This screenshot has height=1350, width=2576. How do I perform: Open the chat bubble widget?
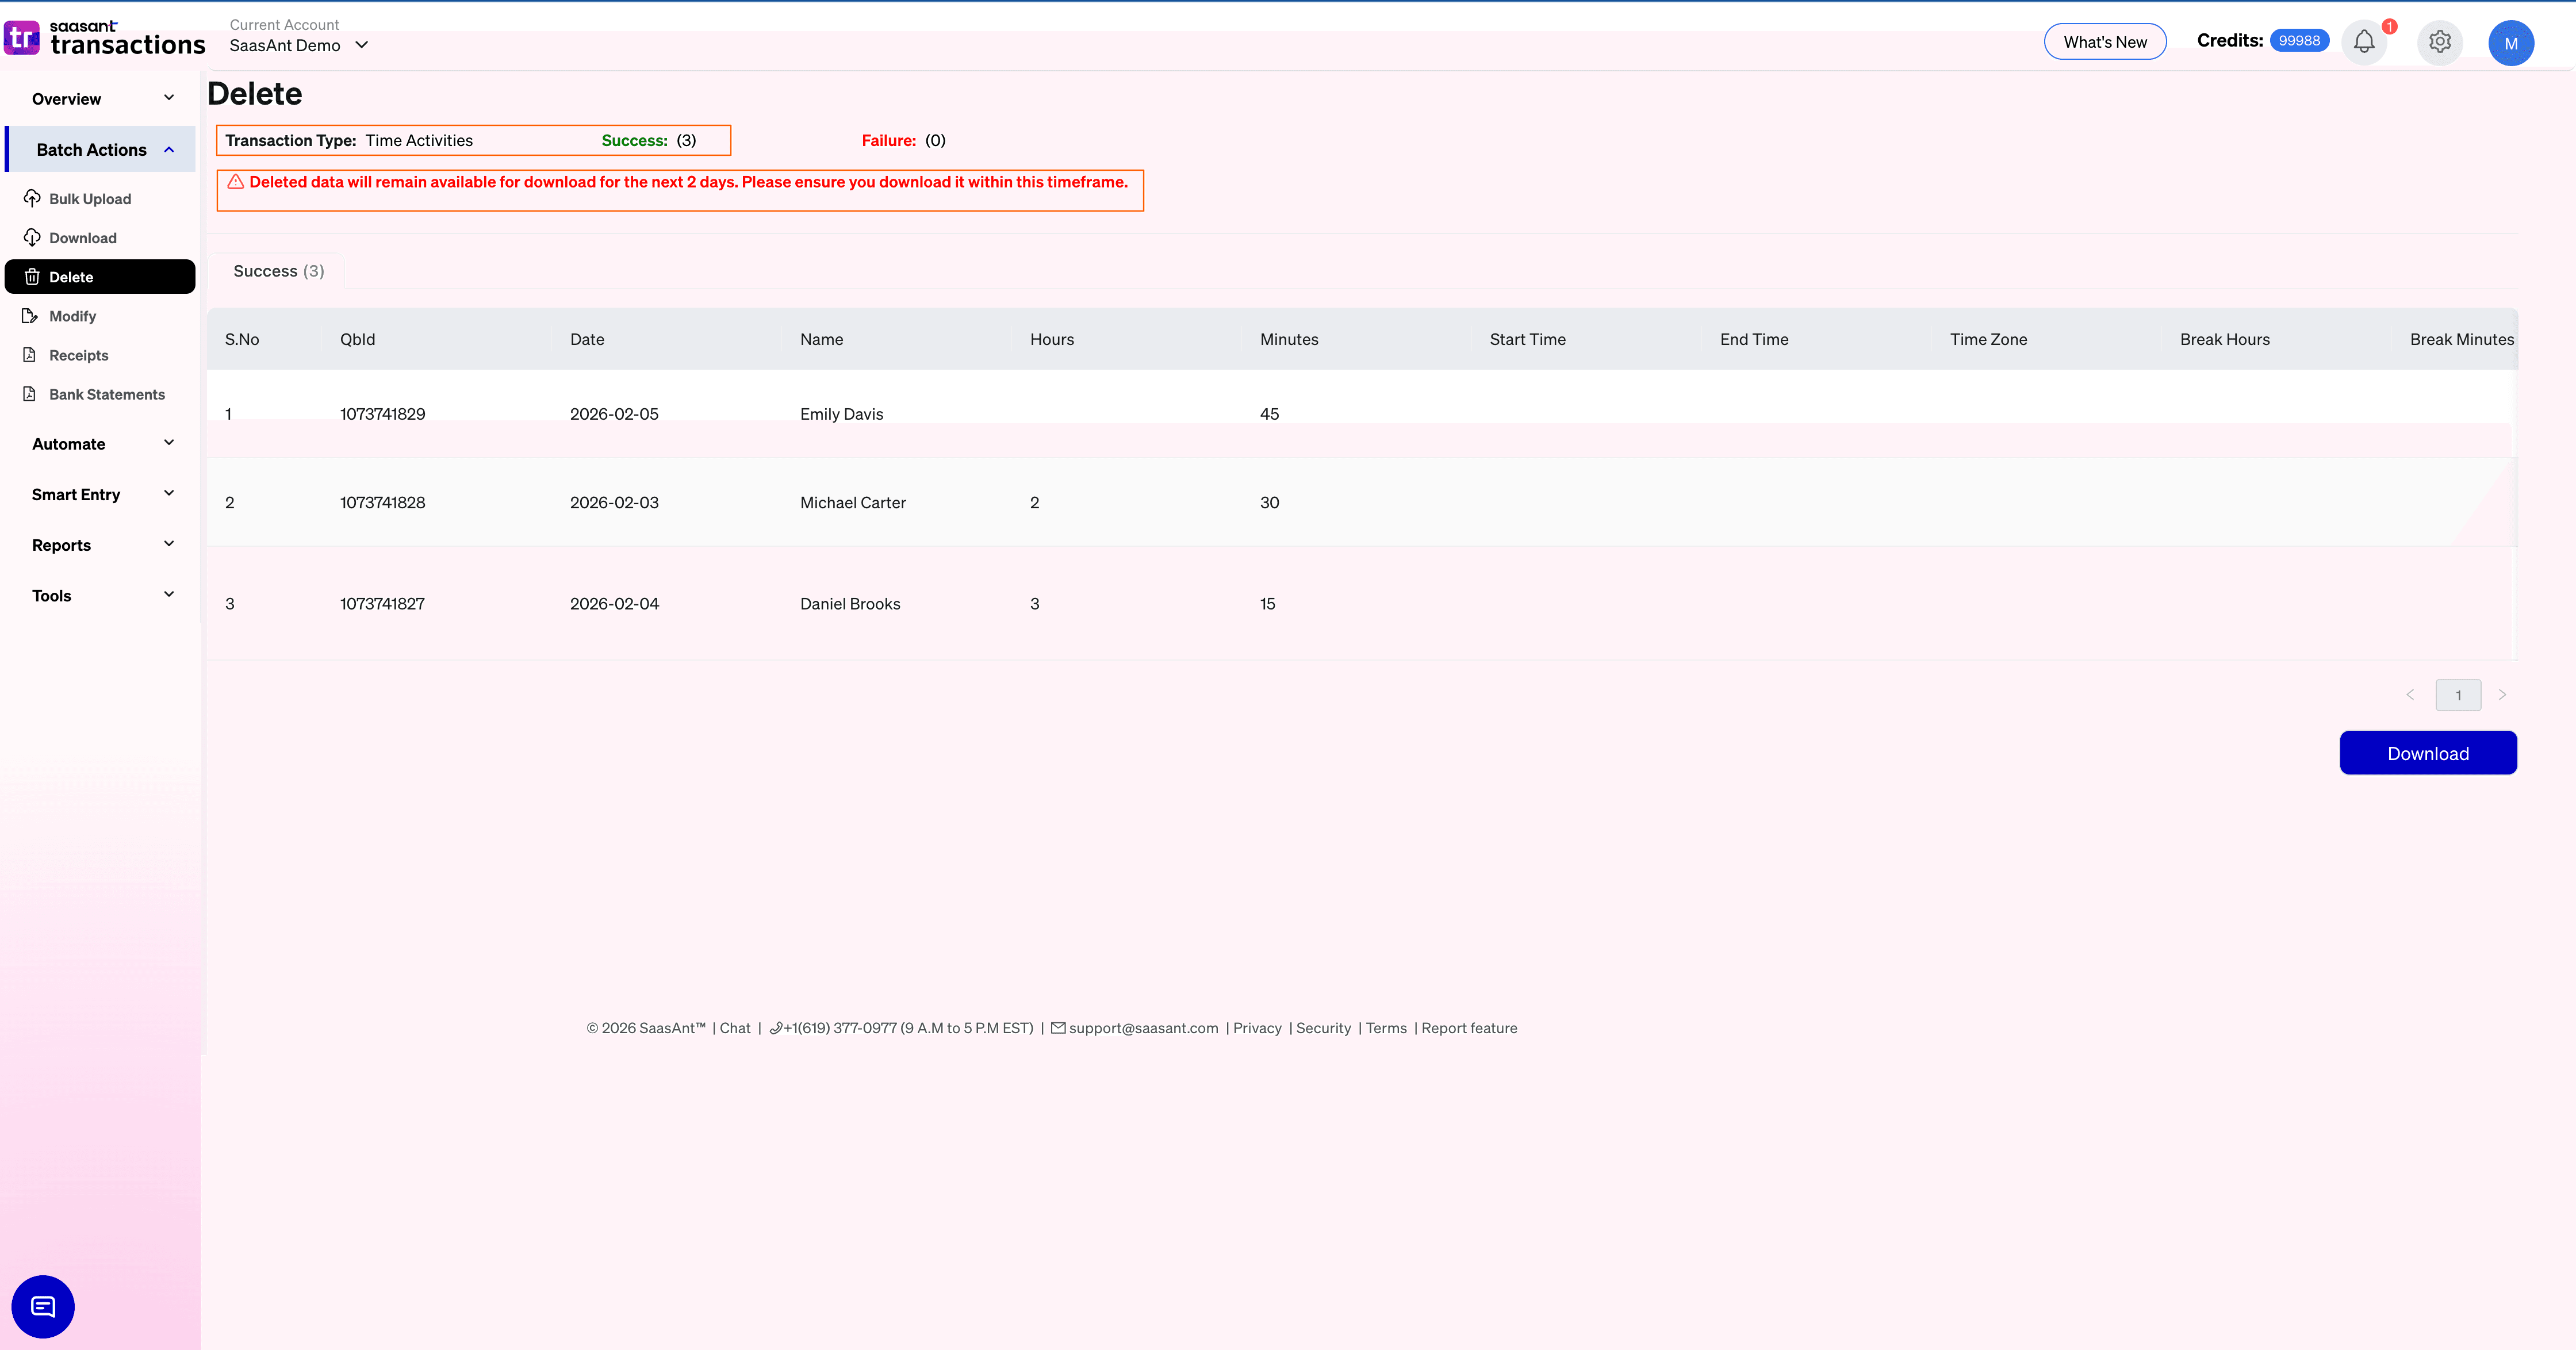click(42, 1306)
